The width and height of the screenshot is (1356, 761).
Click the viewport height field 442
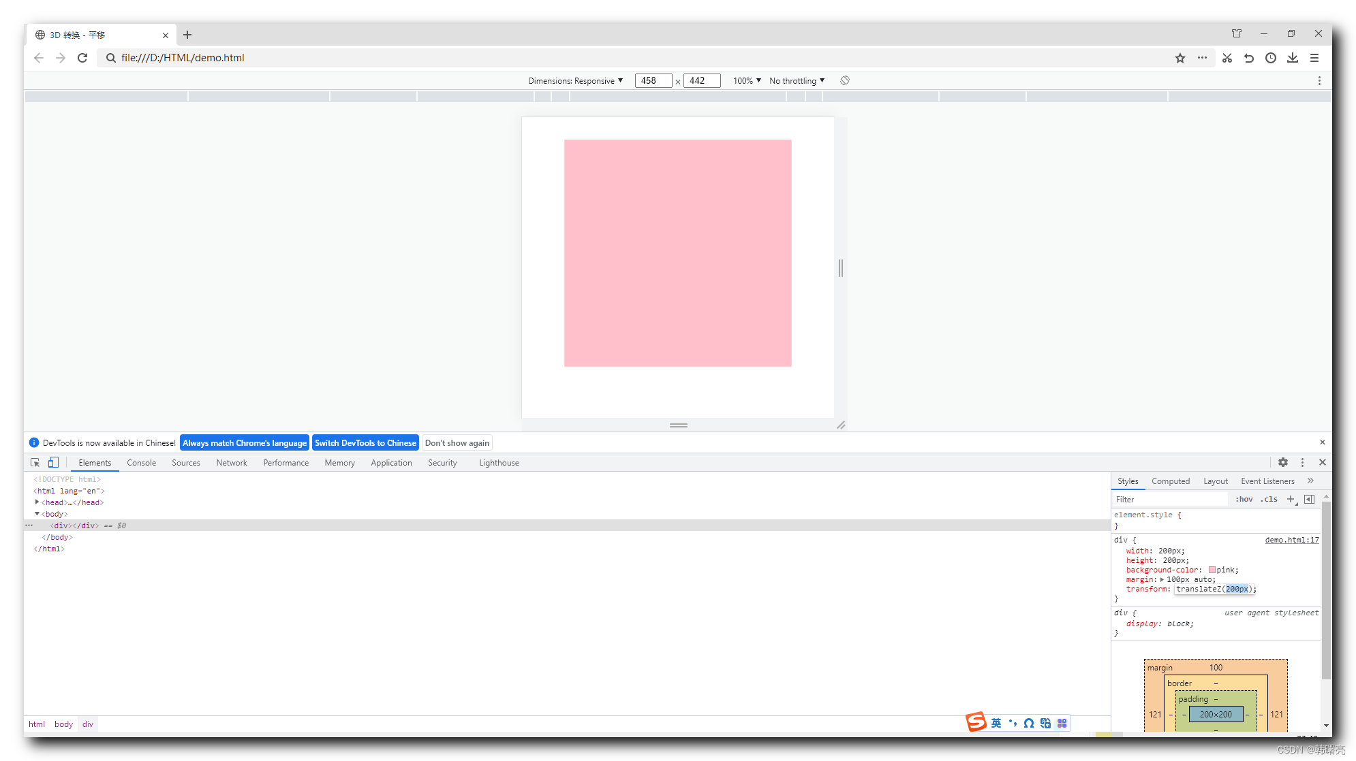tap(702, 81)
